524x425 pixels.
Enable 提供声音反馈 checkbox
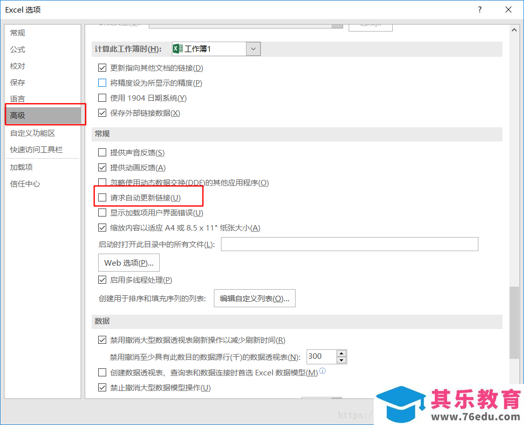point(102,152)
